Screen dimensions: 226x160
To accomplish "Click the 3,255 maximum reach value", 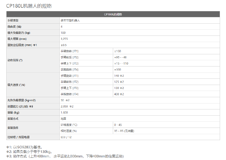I will click(64, 39).
